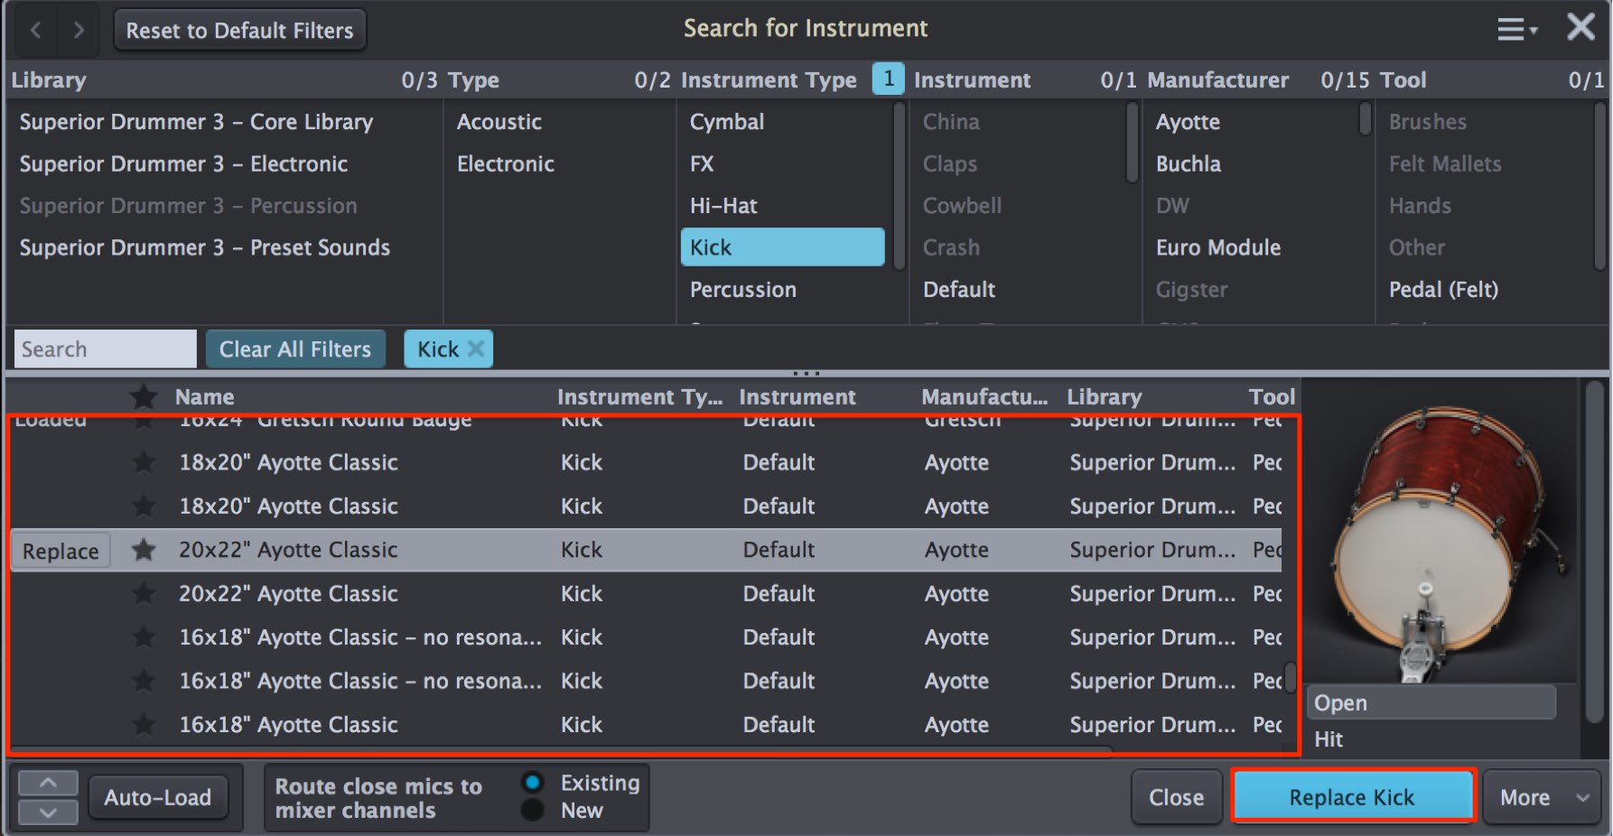1613x836 pixels.
Task: Choose Superior Drummer 3 – Electronic library
Action: coord(183,163)
